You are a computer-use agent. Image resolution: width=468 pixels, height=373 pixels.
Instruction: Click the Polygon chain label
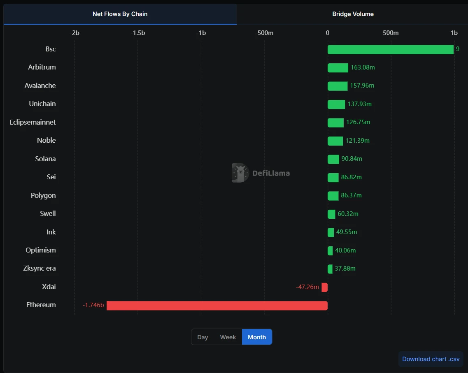click(x=43, y=196)
